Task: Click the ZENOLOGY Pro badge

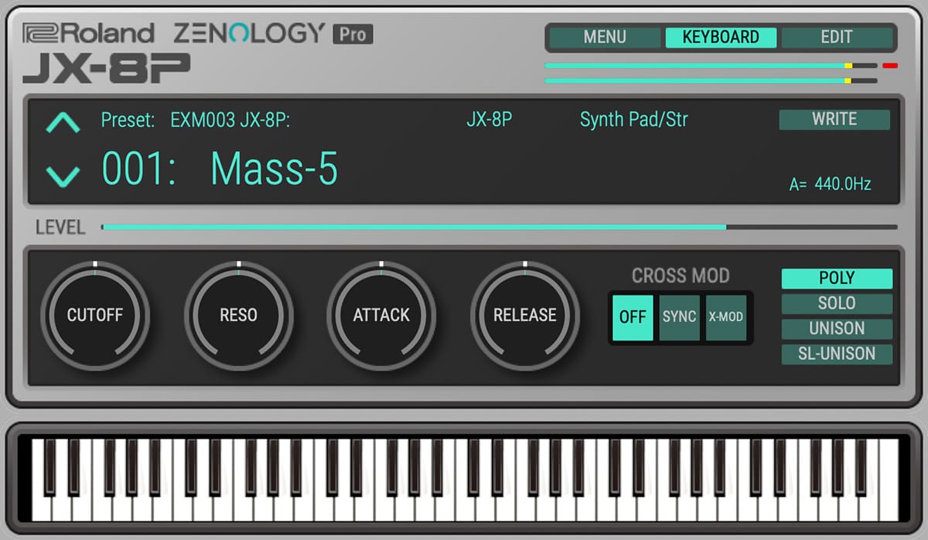Action: click(x=353, y=34)
